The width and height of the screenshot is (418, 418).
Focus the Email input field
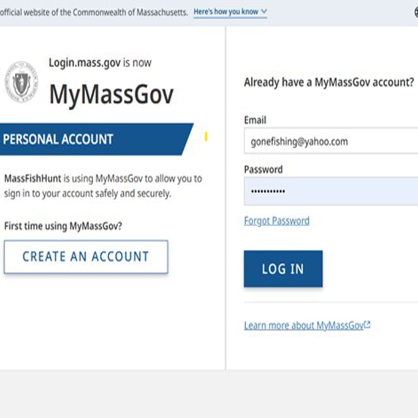[x=331, y=141]
